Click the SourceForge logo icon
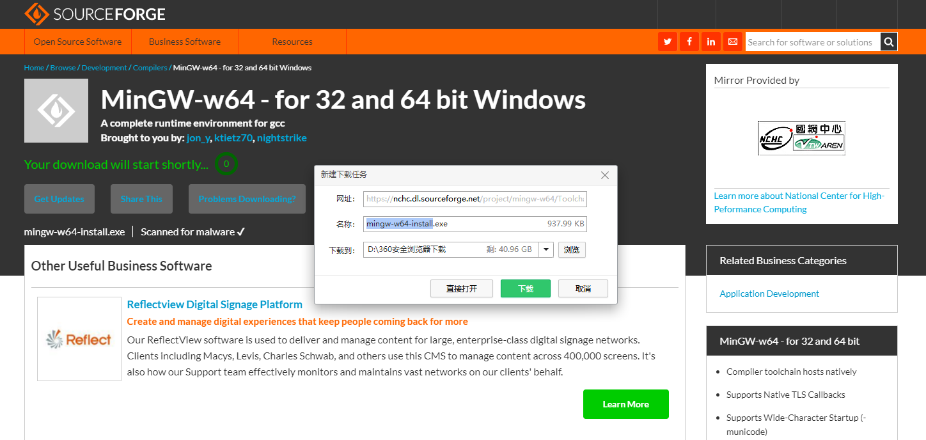The height and width of the screenshot is (440, 926). 36,13
